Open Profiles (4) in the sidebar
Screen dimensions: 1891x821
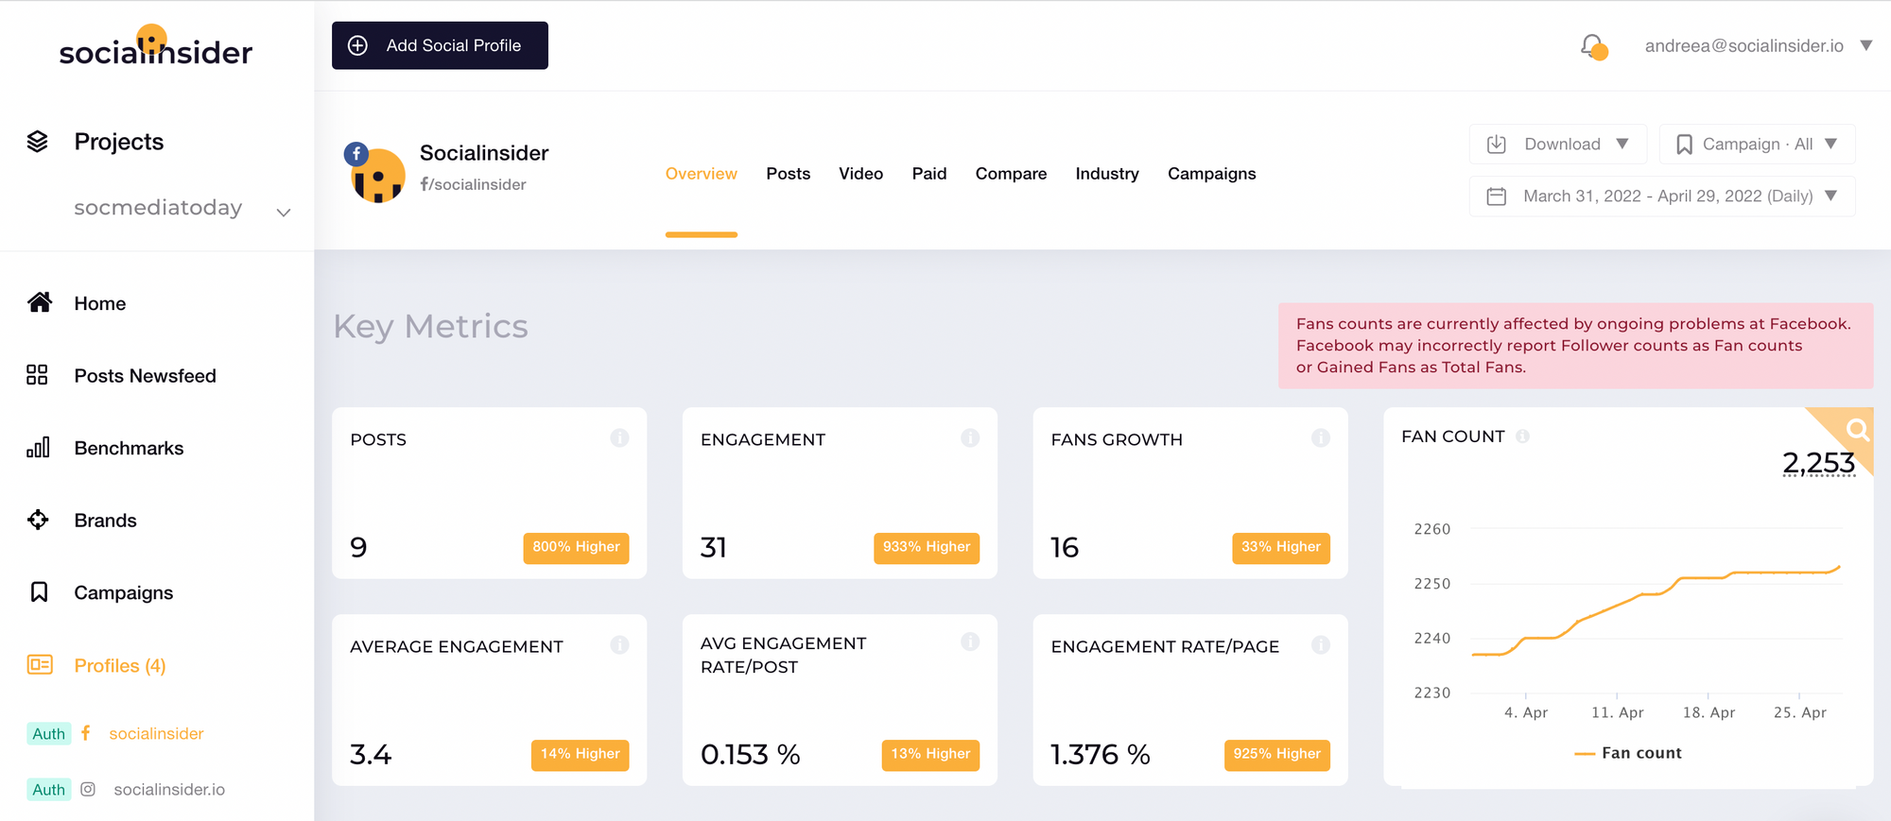pos(120,666)
